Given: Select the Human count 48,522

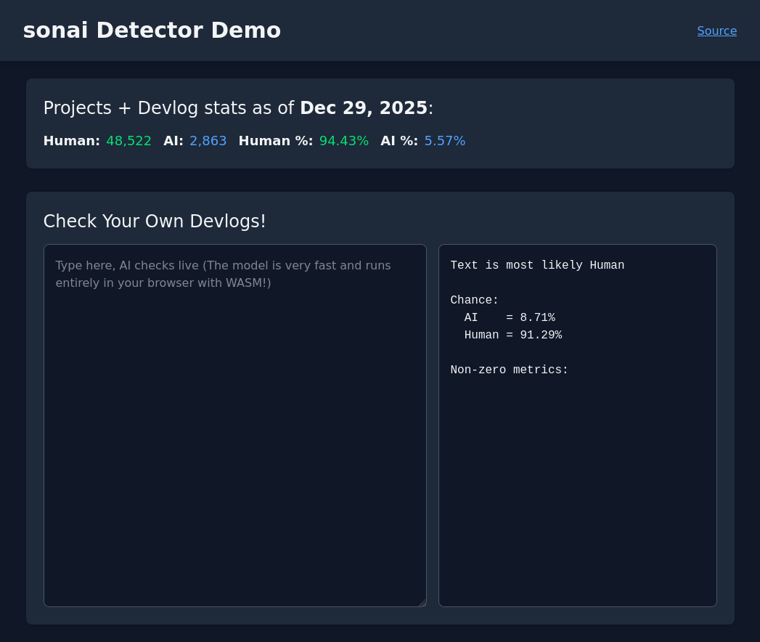Looking at the screenshot, I should (x=128, y=141).
